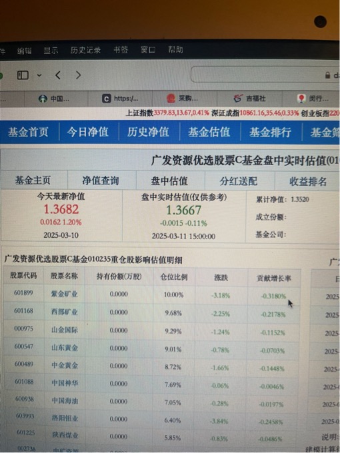Click 涨跌 value -3.84% for 洛阳钼业
The height and width of the screenshot is (453, 340).
pyautogui.click(x=220, y=421)
